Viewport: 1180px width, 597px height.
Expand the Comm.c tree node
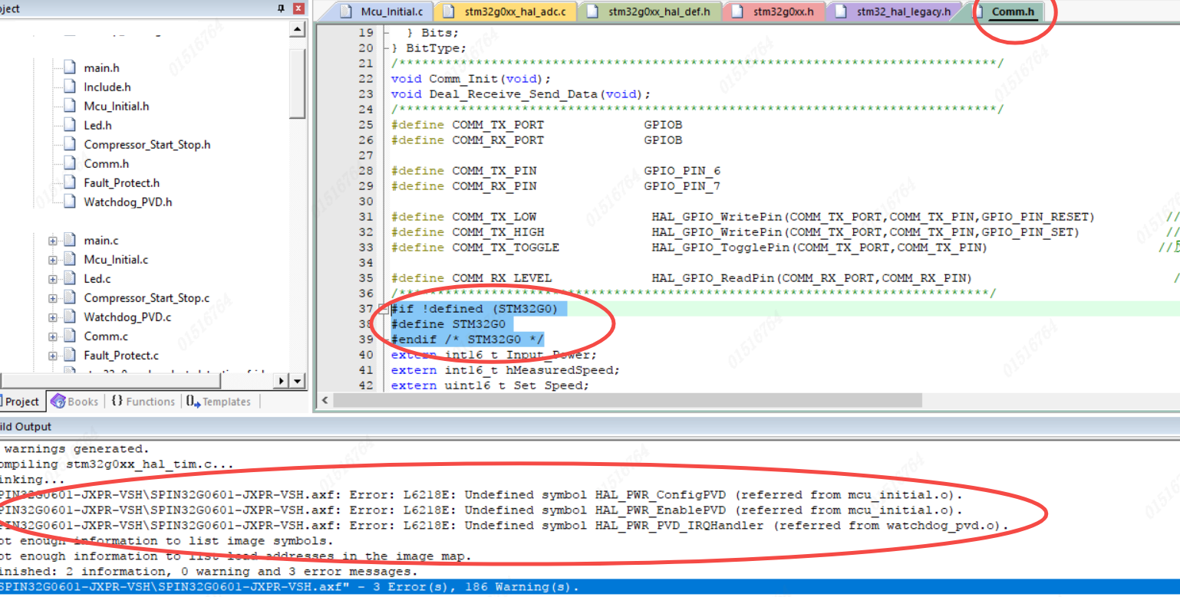tap(53, 336)
